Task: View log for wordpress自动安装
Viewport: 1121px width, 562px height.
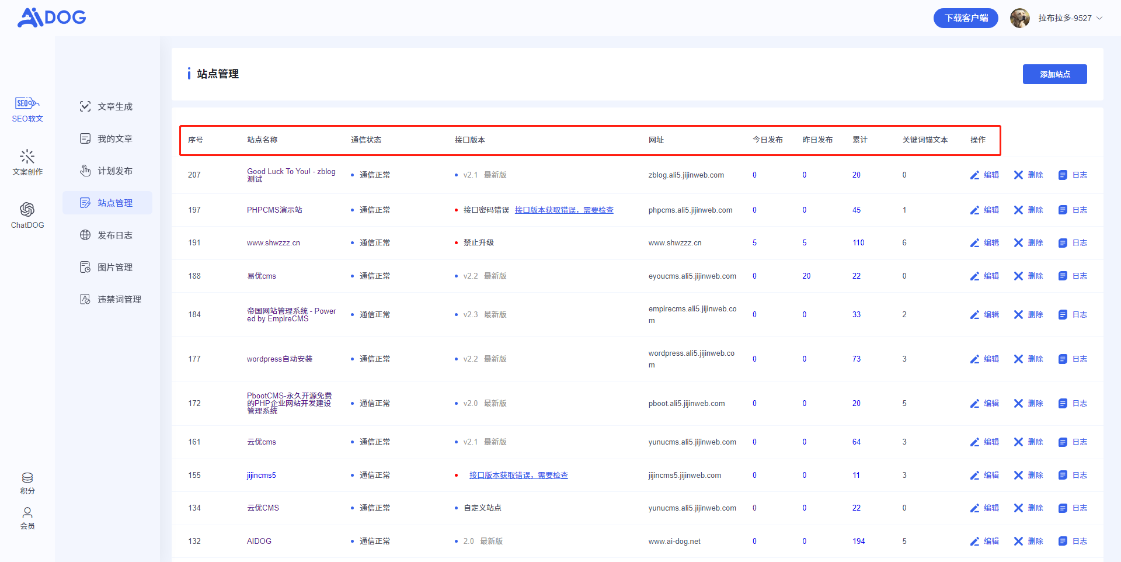Action: tap(1073, 359)
